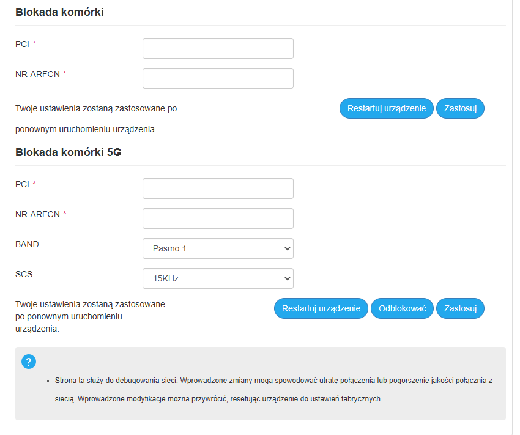
Task: Open the SCS dropdown showing 15KHz
Action: click(217, 278)
